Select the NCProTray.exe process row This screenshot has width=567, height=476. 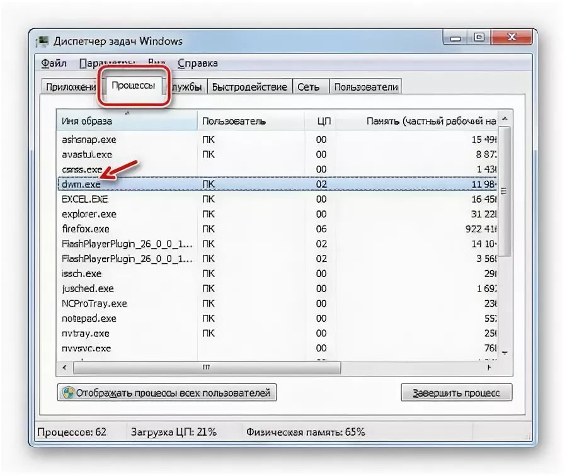pos(277,303)
